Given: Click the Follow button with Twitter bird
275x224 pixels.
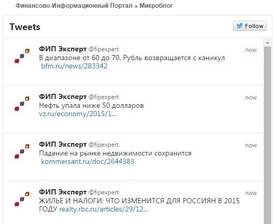Looking at the screenshot, I should pyautogui.click(x=250, y=26).
